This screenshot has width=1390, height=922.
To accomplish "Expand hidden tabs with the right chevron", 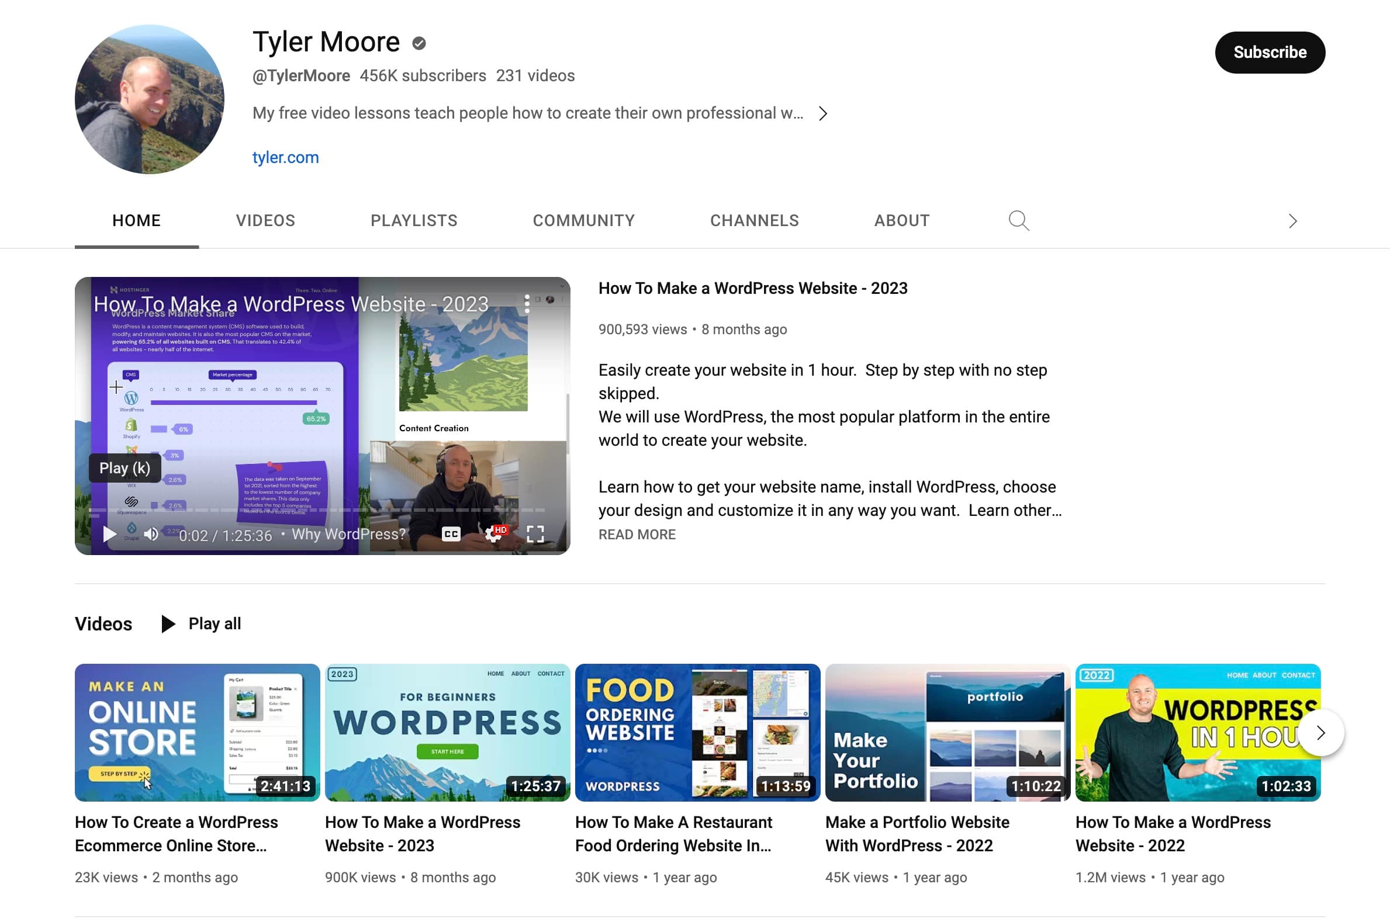I will point(1292,220).
